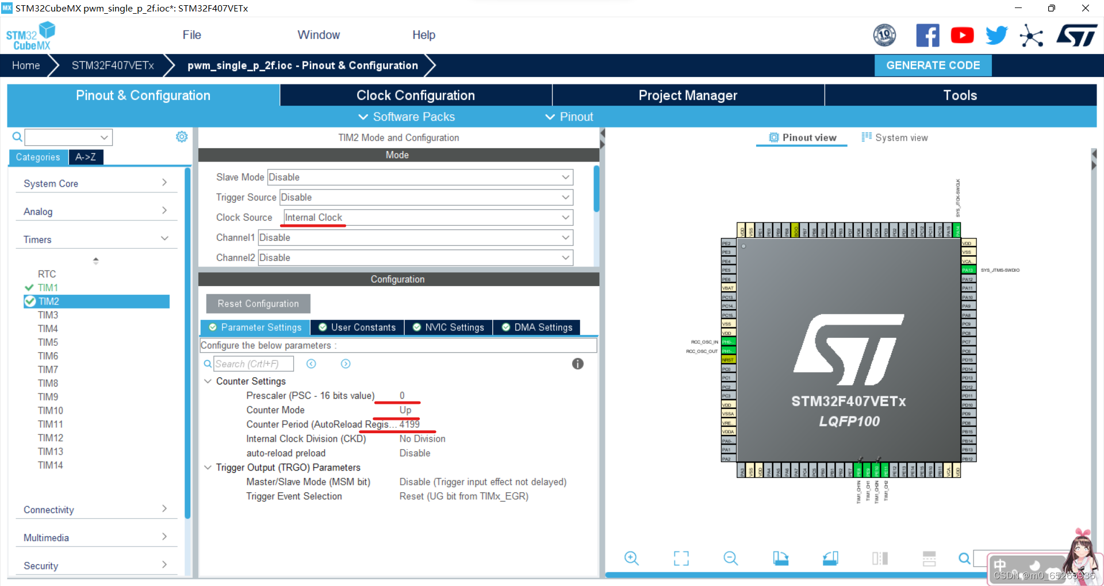Click the 10 years anniversary badge
The height and width of the screenshot is (586, 1104).
[884, 36]
